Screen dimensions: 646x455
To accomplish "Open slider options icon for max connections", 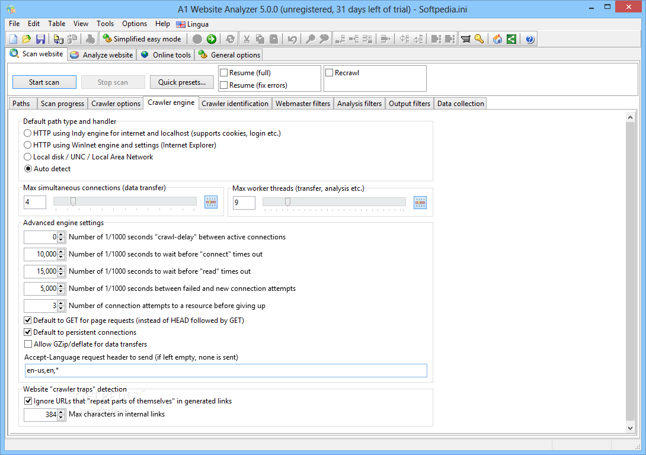I will click(211, 202).
